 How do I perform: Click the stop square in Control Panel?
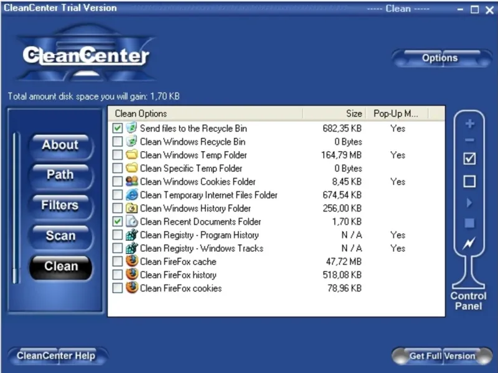point(469,223)
